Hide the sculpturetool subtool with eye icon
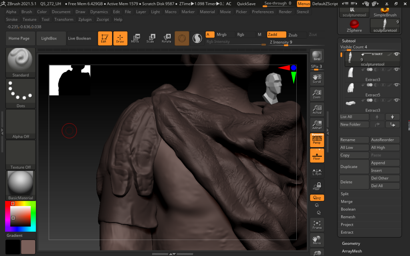The width and height of the screenshot is (410, 256). click(x=396, y=54)
